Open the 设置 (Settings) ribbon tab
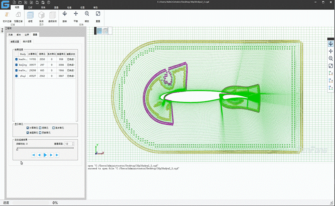The height and width of the screenshot is (206, 335). pos(82,7)
